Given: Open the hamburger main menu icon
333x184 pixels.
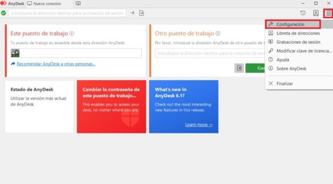Looking at the screenshot, I should pos(328,13).
